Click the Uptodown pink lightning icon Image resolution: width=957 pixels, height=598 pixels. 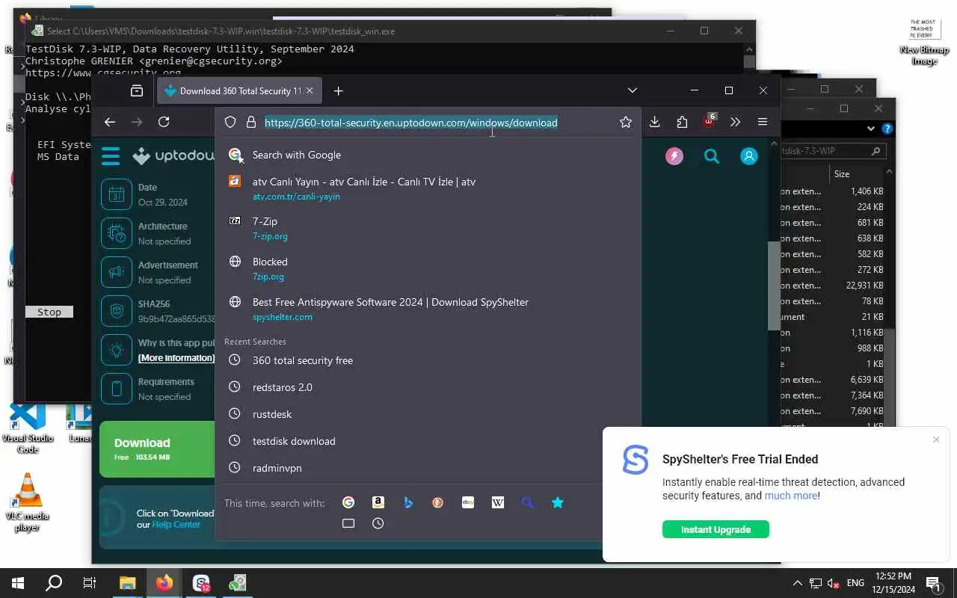(674, 155)
